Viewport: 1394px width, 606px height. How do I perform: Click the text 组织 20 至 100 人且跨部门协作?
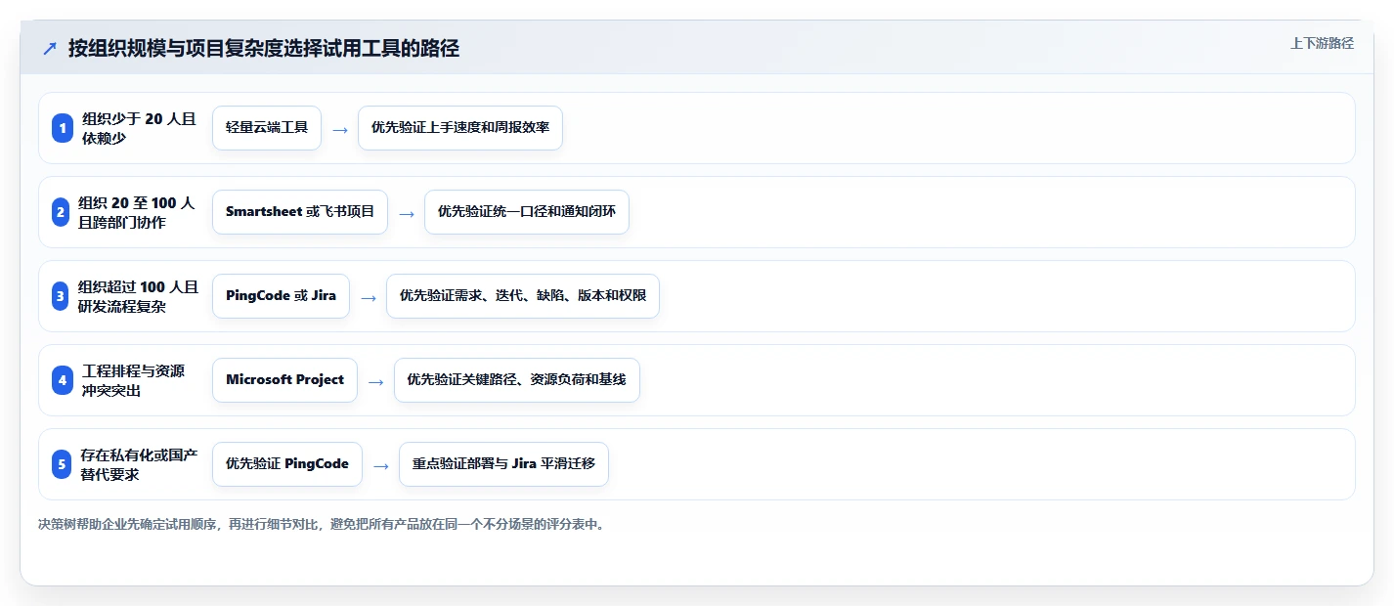(137, 212)
